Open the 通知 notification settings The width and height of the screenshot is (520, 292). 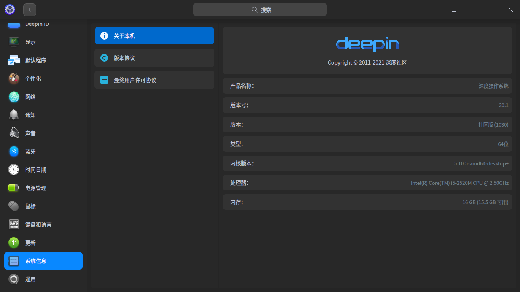click(43, 115)
